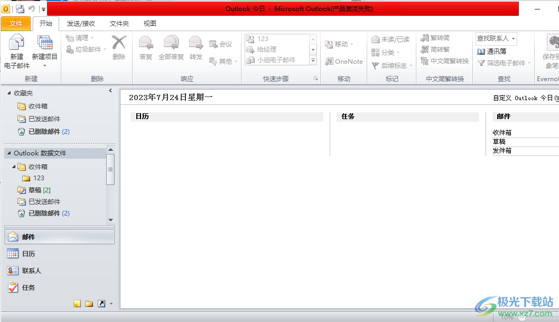Viewport: 559px width, 322px height.
Task: Expand the quick steps gallery list
Action: (x=313, y=61)
